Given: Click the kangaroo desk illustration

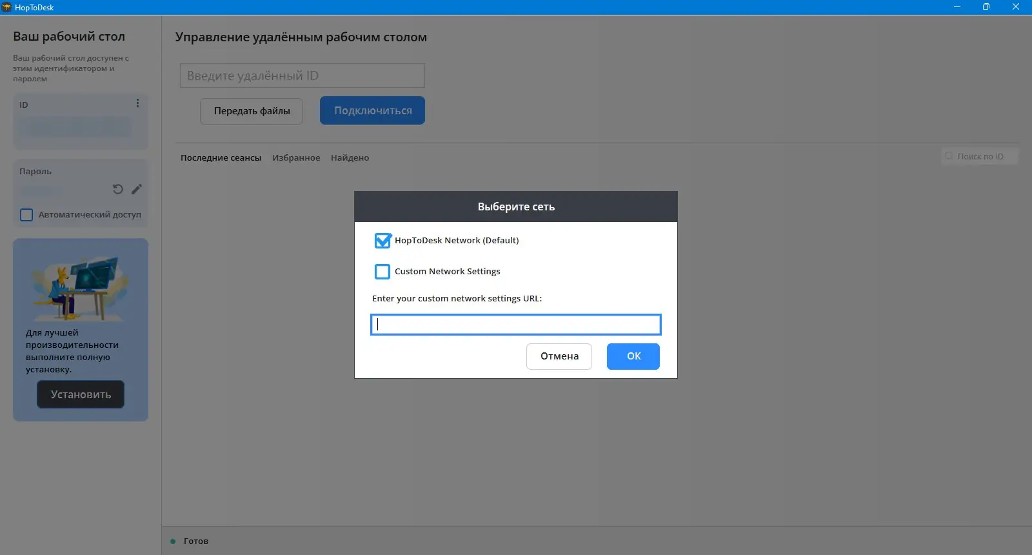Looking at the screenshot, I should tap(81, 287).
